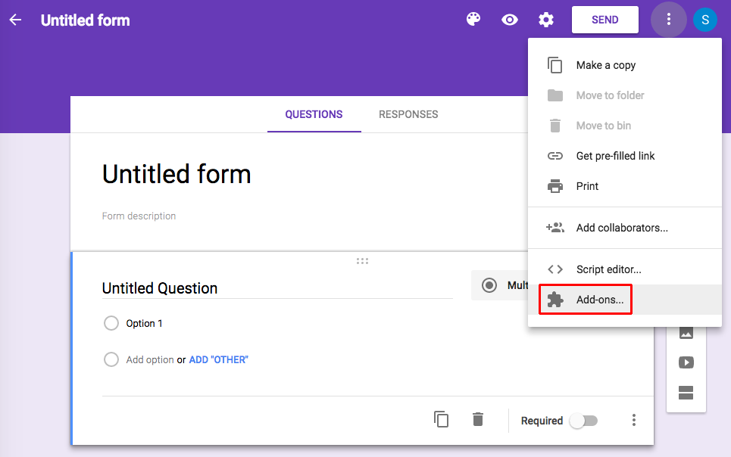Switch to the QUESTIONS tab
Image resolution: width=731 pixels, height=457 pixels.
[314, 114]
